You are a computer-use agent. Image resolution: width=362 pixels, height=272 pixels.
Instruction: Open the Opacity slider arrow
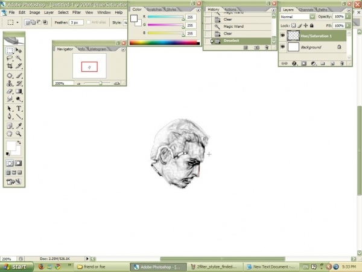[348, 16]
